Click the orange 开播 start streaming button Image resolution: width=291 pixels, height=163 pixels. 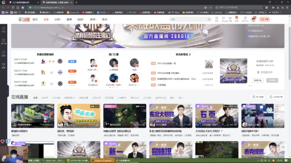pos(265,19)
